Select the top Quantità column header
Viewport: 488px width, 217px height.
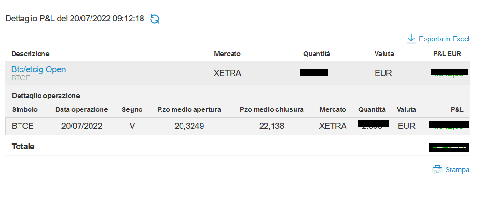(316, 54)
